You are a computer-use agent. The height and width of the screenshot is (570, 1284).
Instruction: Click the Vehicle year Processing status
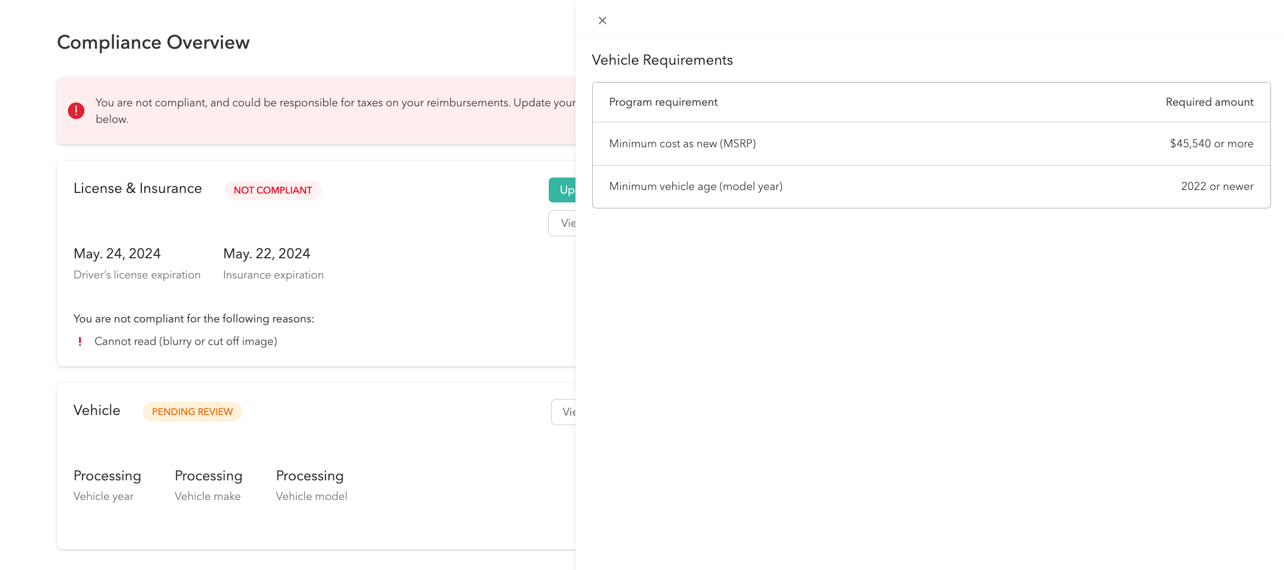107,476
